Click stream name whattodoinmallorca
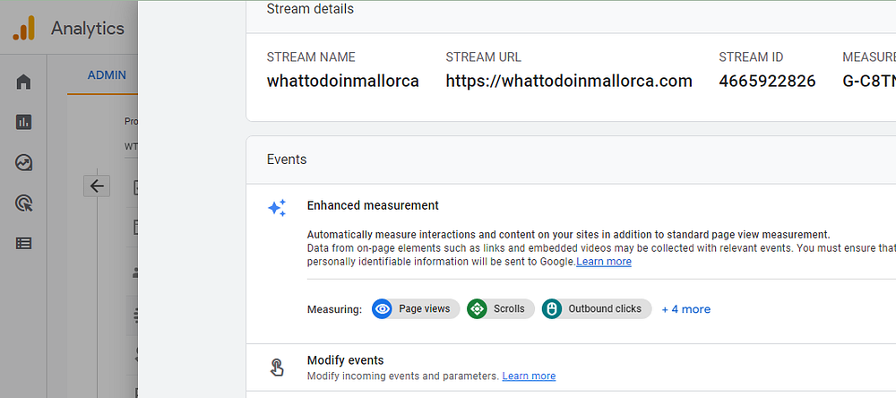Screen dimensions: 896x398 pyautogui.click(x=343, y=82)
